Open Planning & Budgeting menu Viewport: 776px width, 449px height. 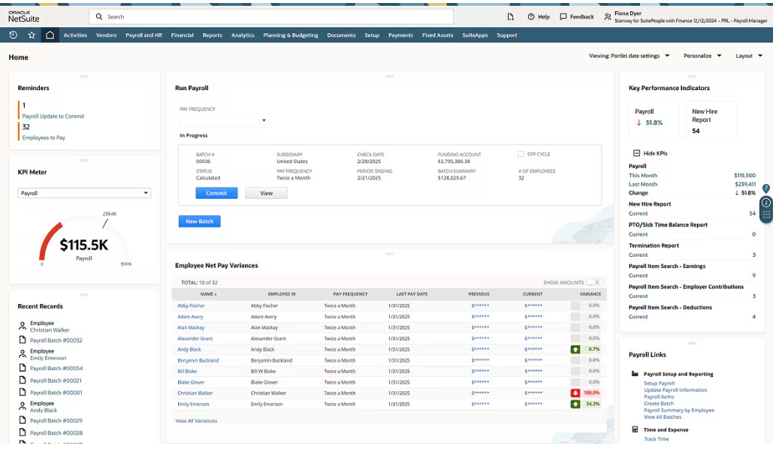[x=291, y=35]
